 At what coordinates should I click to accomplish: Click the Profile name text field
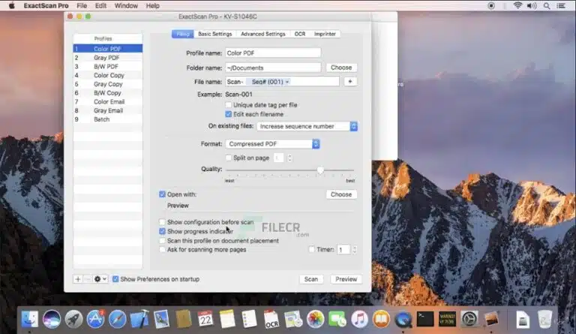273,53
